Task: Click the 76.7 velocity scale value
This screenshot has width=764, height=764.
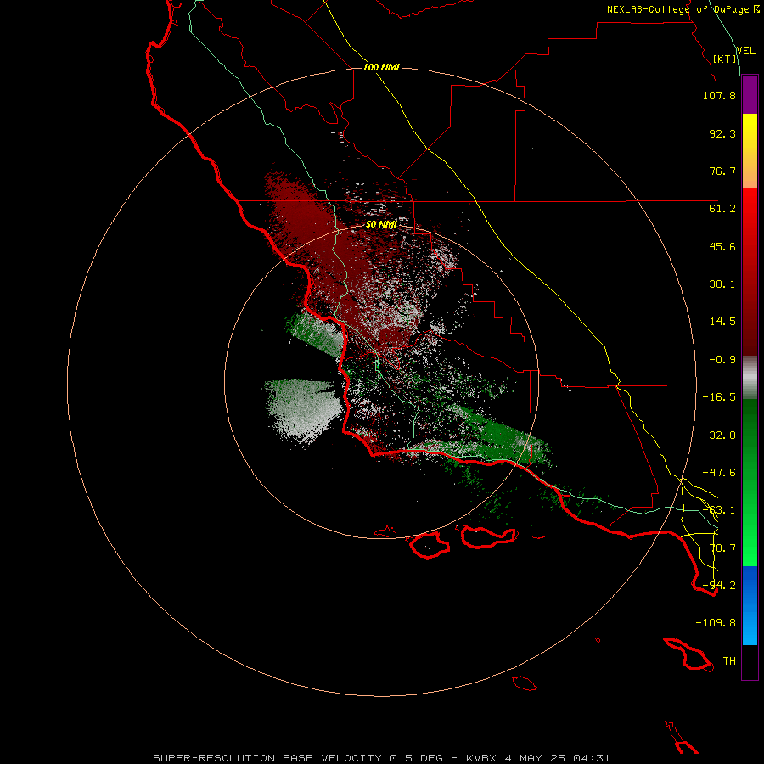Action: [x=722, y=171]
